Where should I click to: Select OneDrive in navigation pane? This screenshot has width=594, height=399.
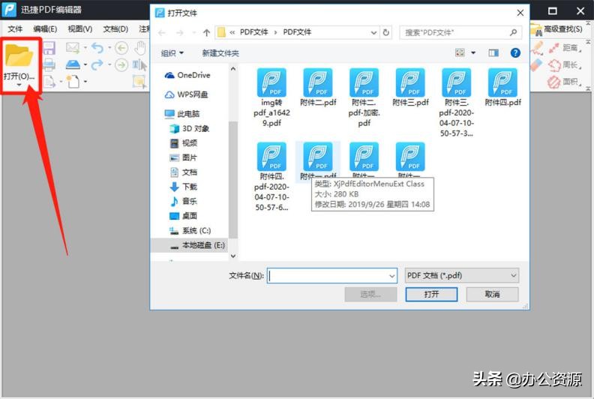pyautogui.click(x=187, y=76)
